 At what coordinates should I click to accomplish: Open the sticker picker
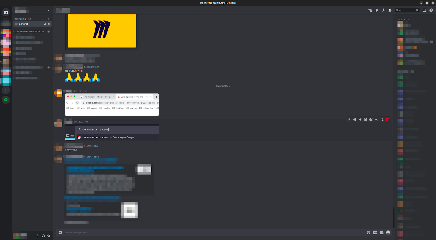(382, 232)
